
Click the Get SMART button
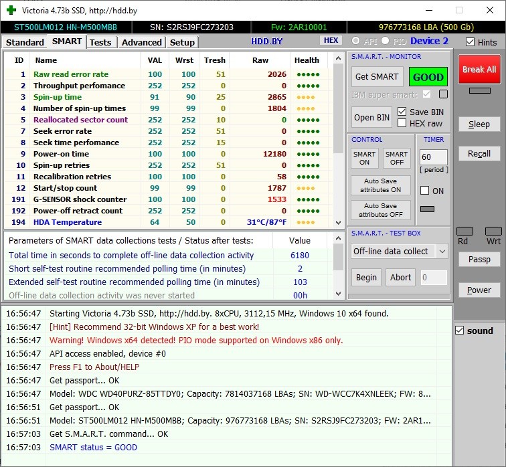pyautogui.click(x=377, y=77)
